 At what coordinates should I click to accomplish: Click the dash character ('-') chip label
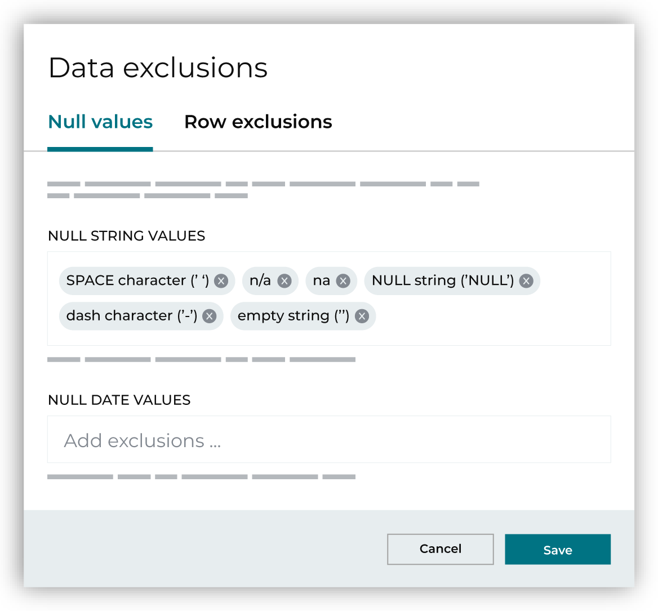point(131,316)
